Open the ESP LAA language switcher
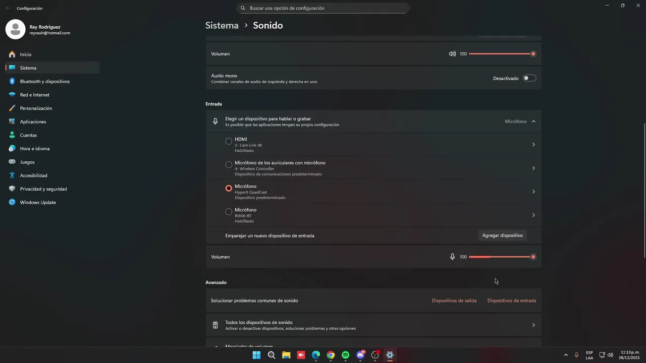The width and height of the screenshot is (646, 363). coord(589,355)
